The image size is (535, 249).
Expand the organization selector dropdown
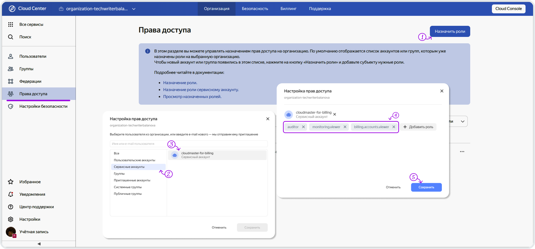tap(134, 9)
